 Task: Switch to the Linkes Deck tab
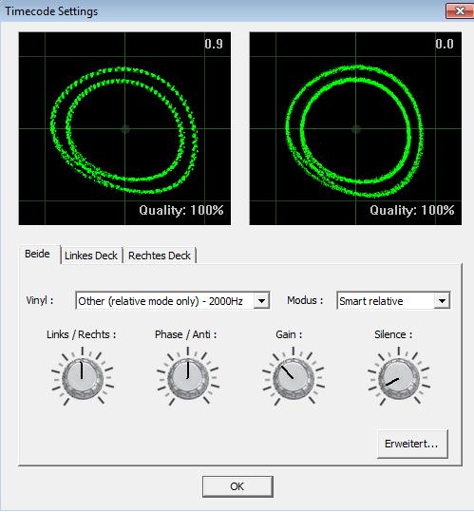91,256
